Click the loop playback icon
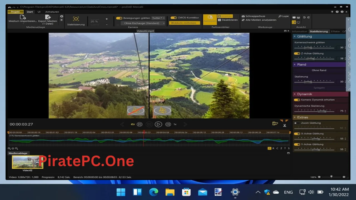Image resolution: width=356 pixels, height=200 pixels. point(133,124)
